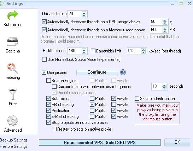Toggle Memory usage auto-decrease threads checkbox
This screenshot has height=151, width=193.
coord(44,30)
